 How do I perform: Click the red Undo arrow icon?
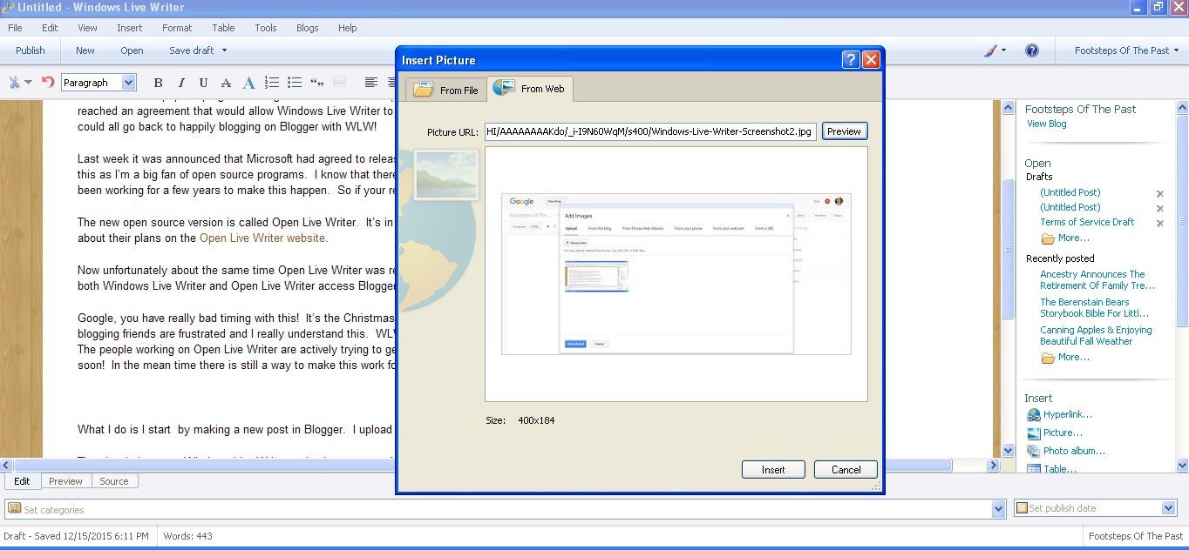click(x=48, y=83)
